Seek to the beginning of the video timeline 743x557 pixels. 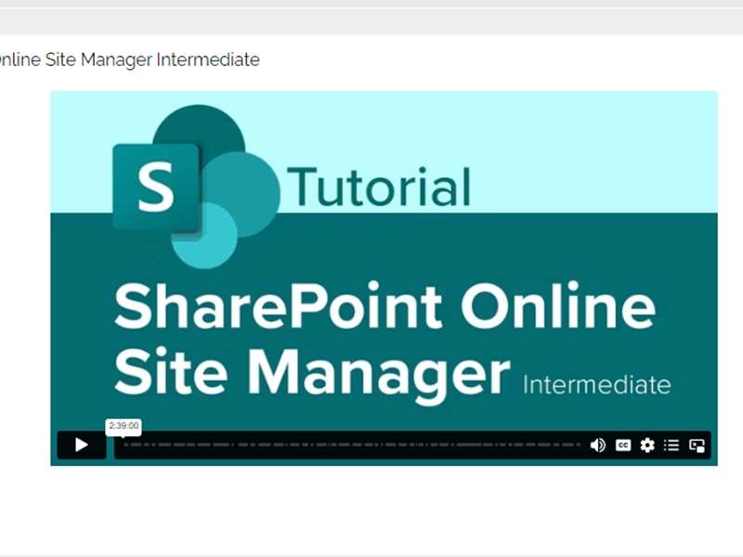pyautogui.click(x=125, y=446)
